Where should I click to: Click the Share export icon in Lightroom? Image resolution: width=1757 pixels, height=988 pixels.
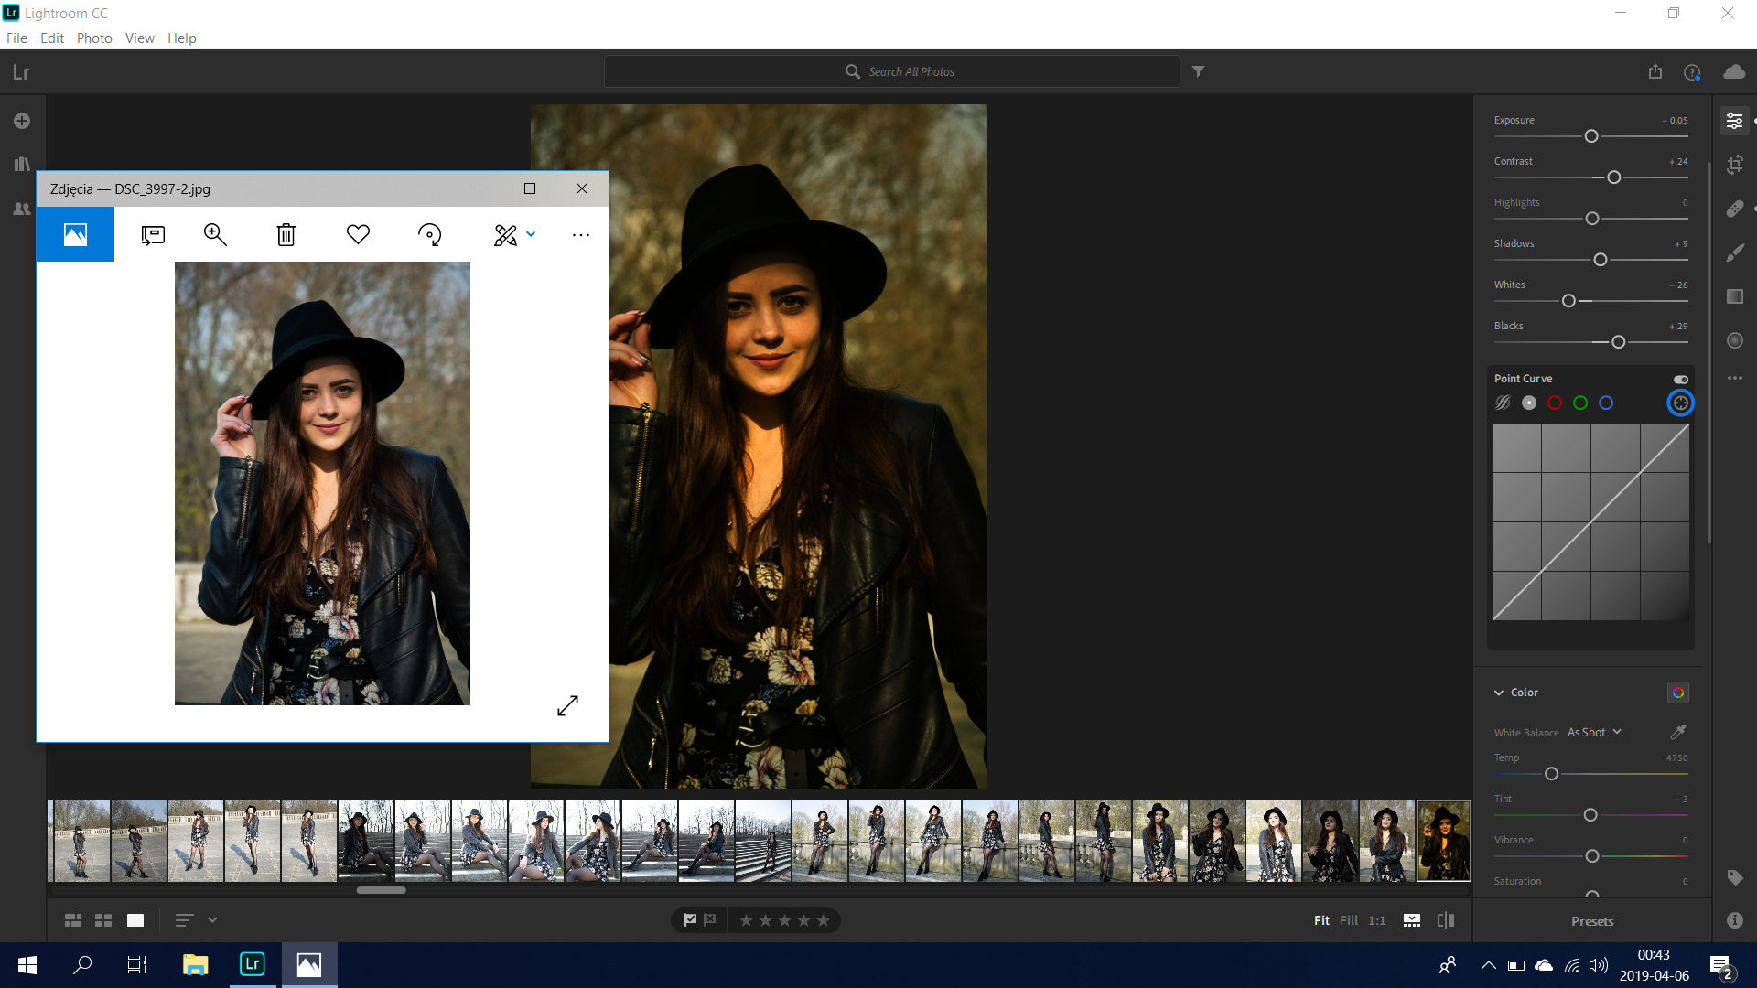click(x=1655, y=71)
